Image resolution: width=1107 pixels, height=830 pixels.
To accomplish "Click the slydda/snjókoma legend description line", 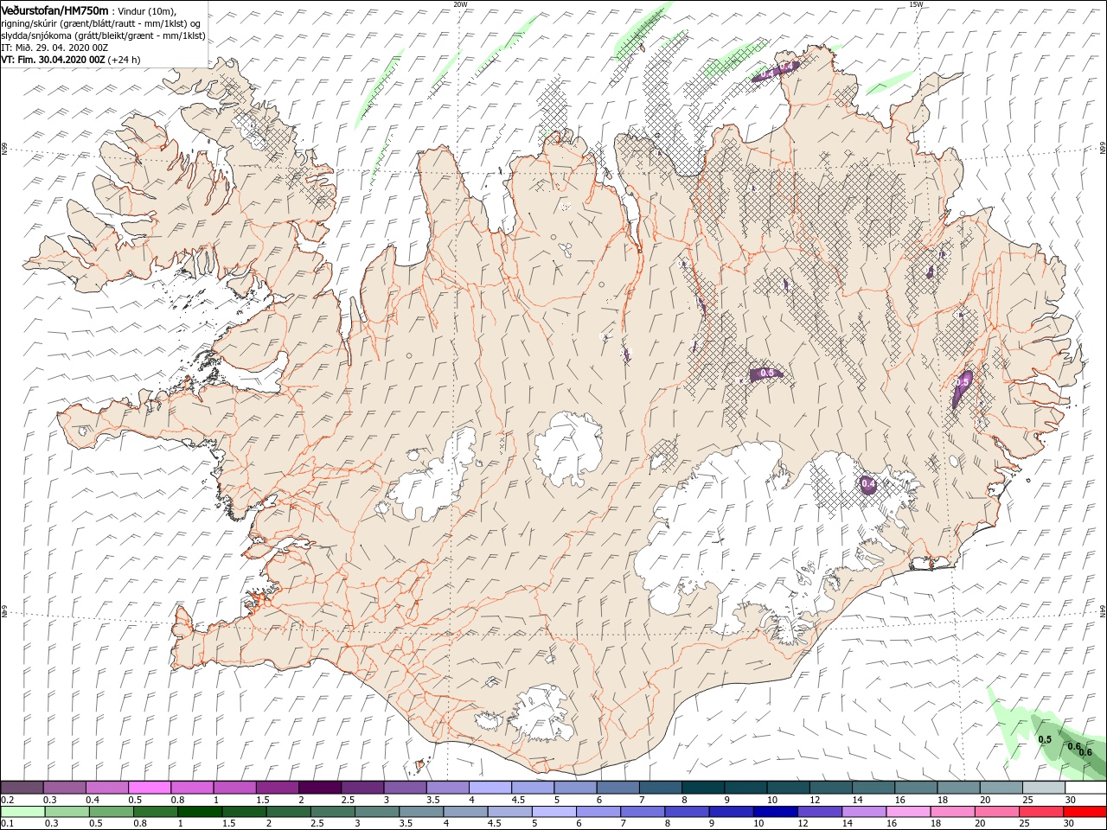I will pyautogui.click(x=102, y=35).
